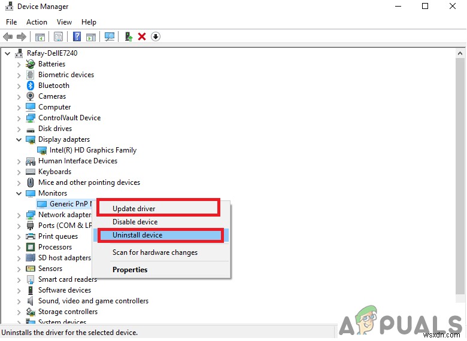Click the Print queues printer icon
Viewport: 467px width, 341px height.
pyautogui.click(x=31, y=236)
